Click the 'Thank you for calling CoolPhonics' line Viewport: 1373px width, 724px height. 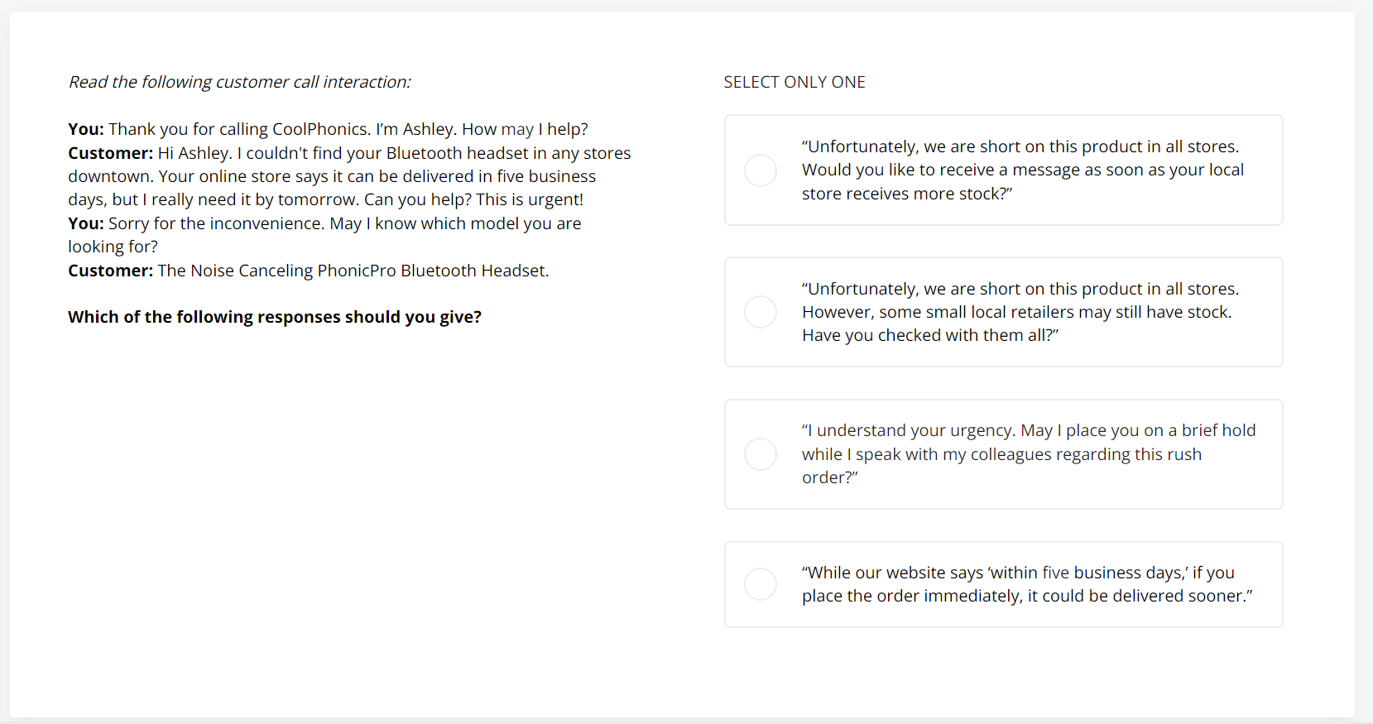pyautogui.click(x=238, y=129)
